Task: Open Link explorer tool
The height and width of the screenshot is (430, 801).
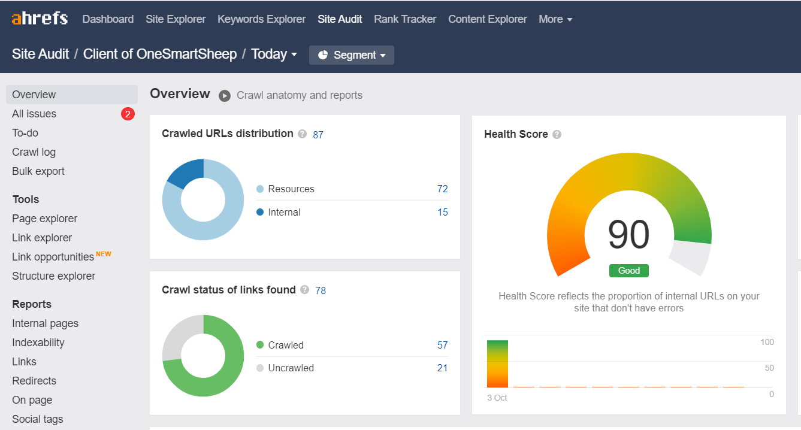Action: [42, 238]
